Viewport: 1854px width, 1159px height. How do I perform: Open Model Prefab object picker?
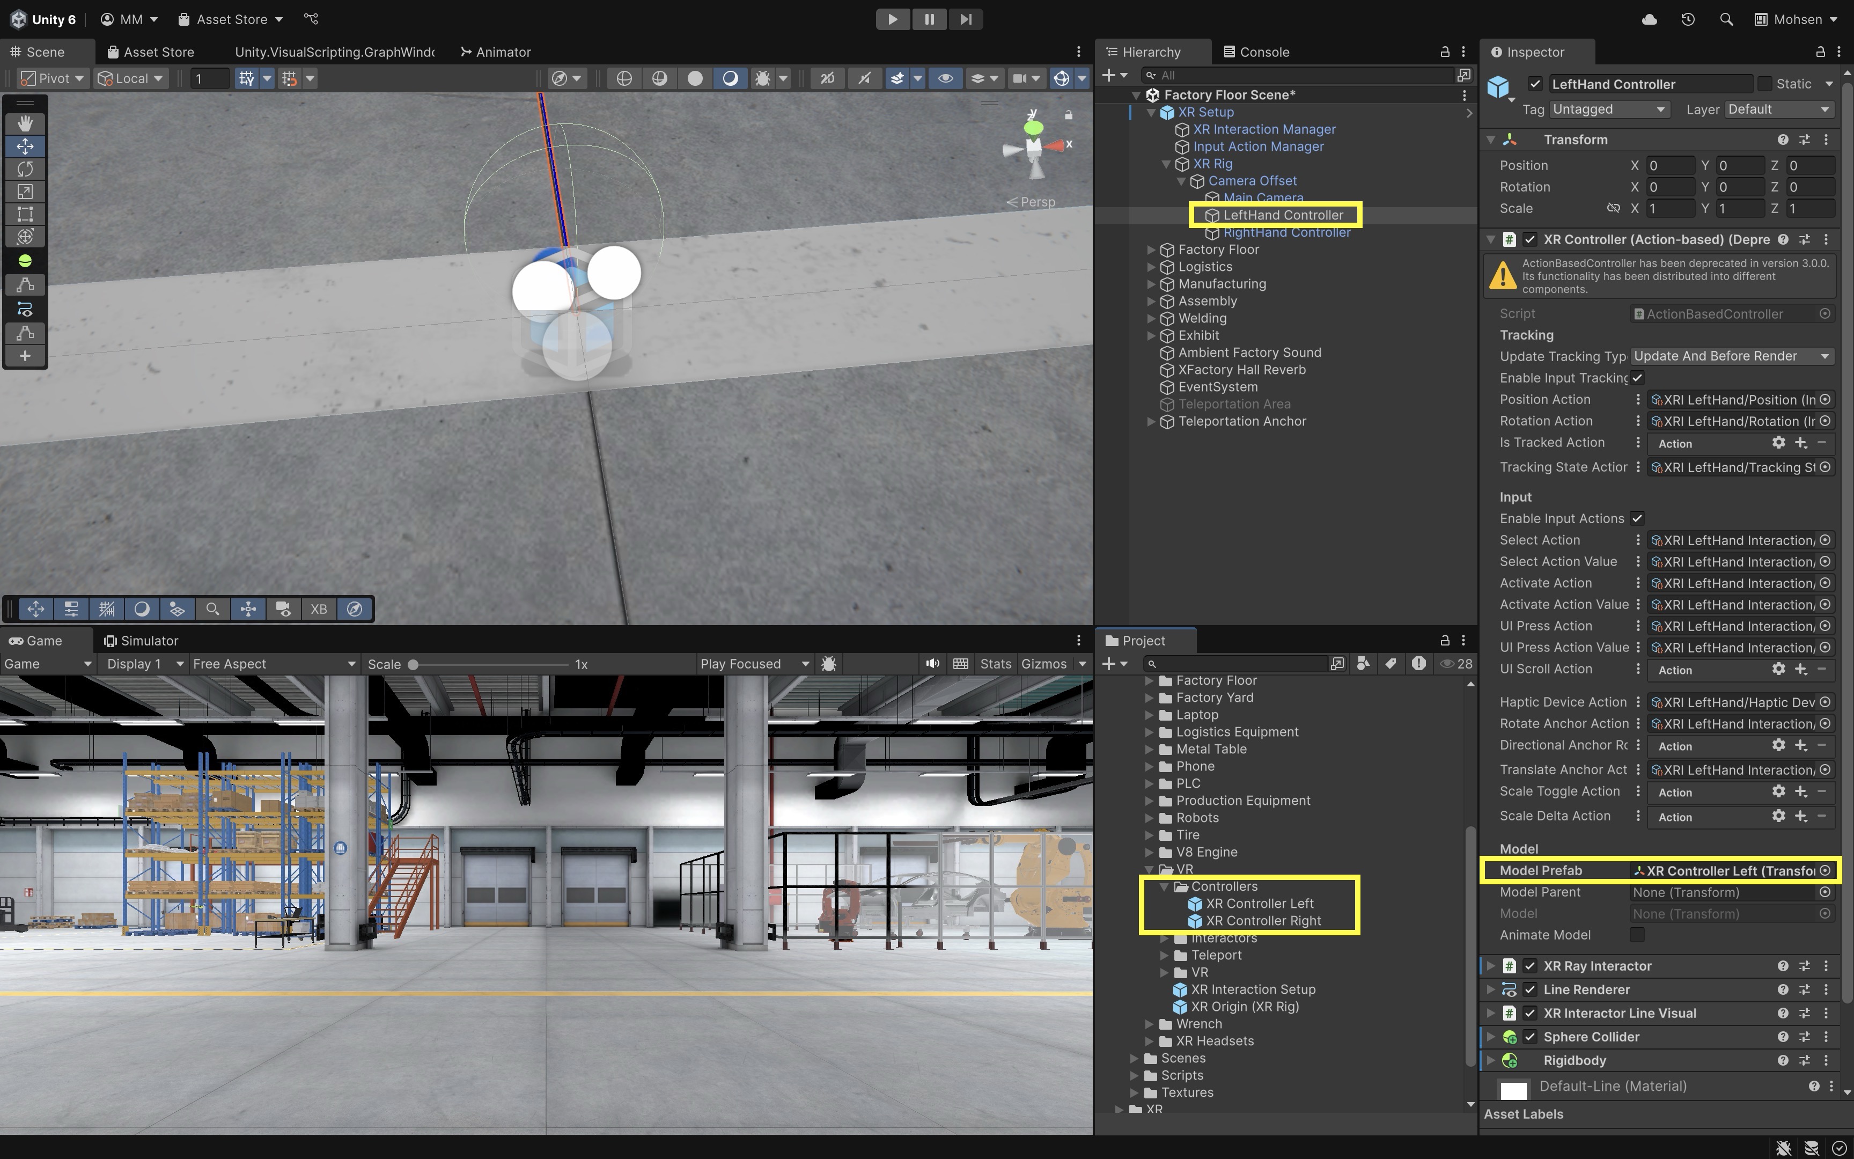[1825, 871]
